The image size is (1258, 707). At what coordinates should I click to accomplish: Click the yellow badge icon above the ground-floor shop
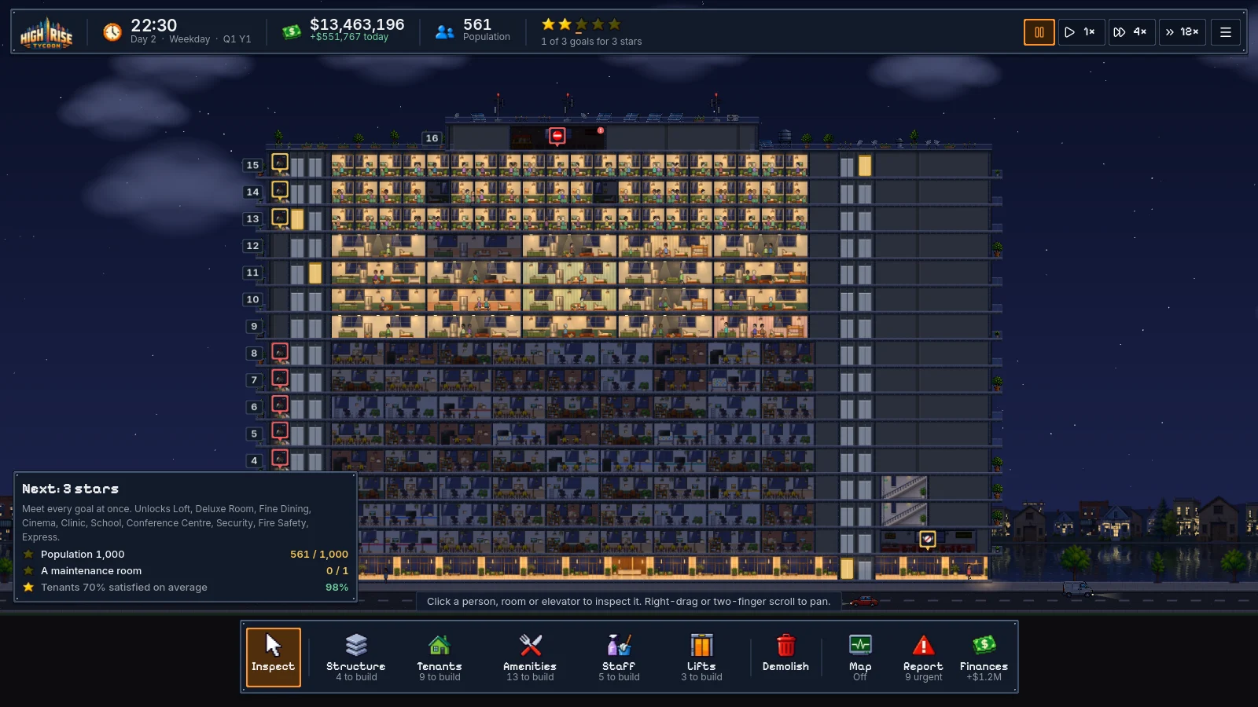click(928, 539)
